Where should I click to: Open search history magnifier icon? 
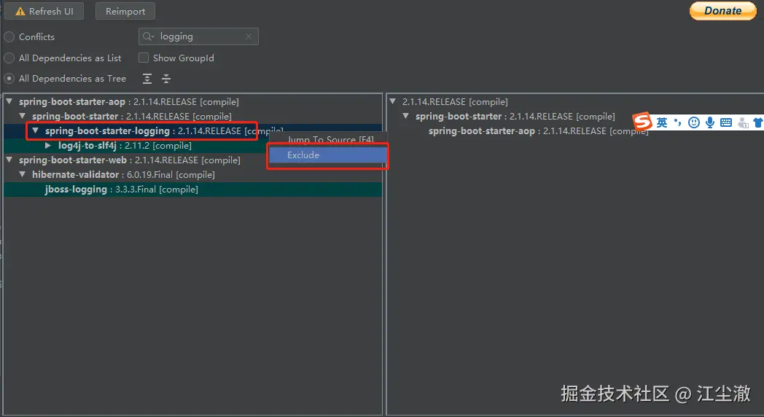148,36
